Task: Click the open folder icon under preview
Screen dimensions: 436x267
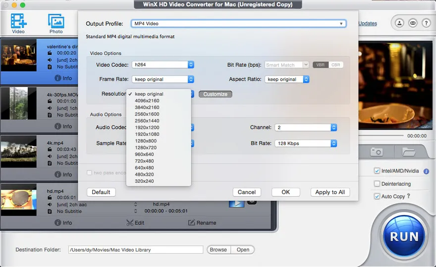Action: point(408,152)
